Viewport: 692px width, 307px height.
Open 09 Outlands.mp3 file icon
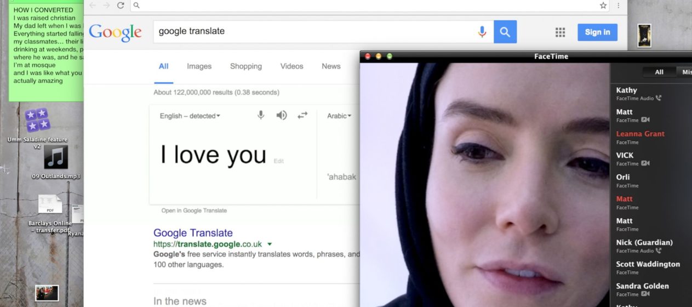[x=56, y=157]
